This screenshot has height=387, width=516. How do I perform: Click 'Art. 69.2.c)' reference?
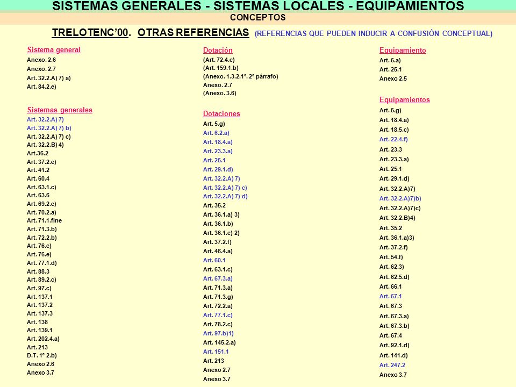[x=41, y=204]
